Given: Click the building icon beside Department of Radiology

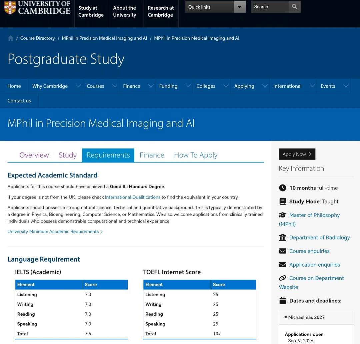Looking at the screenshot, I should pyautogui.click(x=282, y=237).
